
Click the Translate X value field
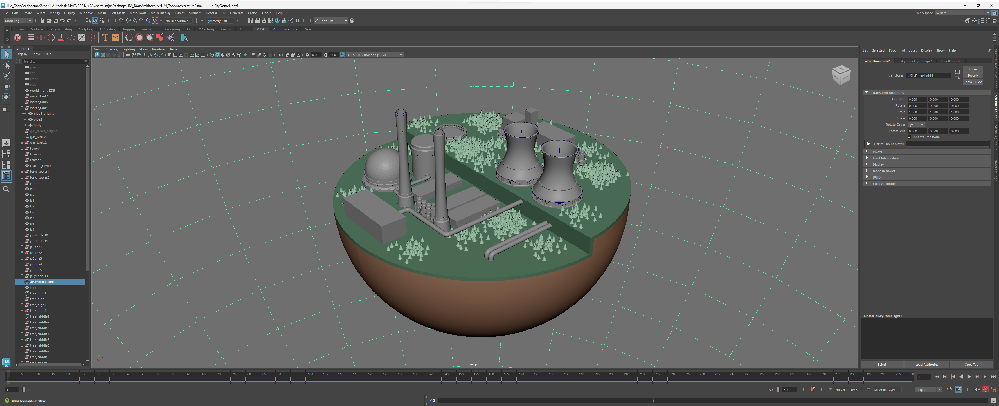[x=917, y=99]
